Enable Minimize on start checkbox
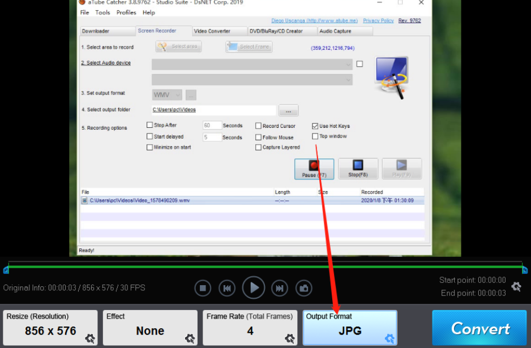This screenshot has height=348, width=531. (x=149, y=147)
